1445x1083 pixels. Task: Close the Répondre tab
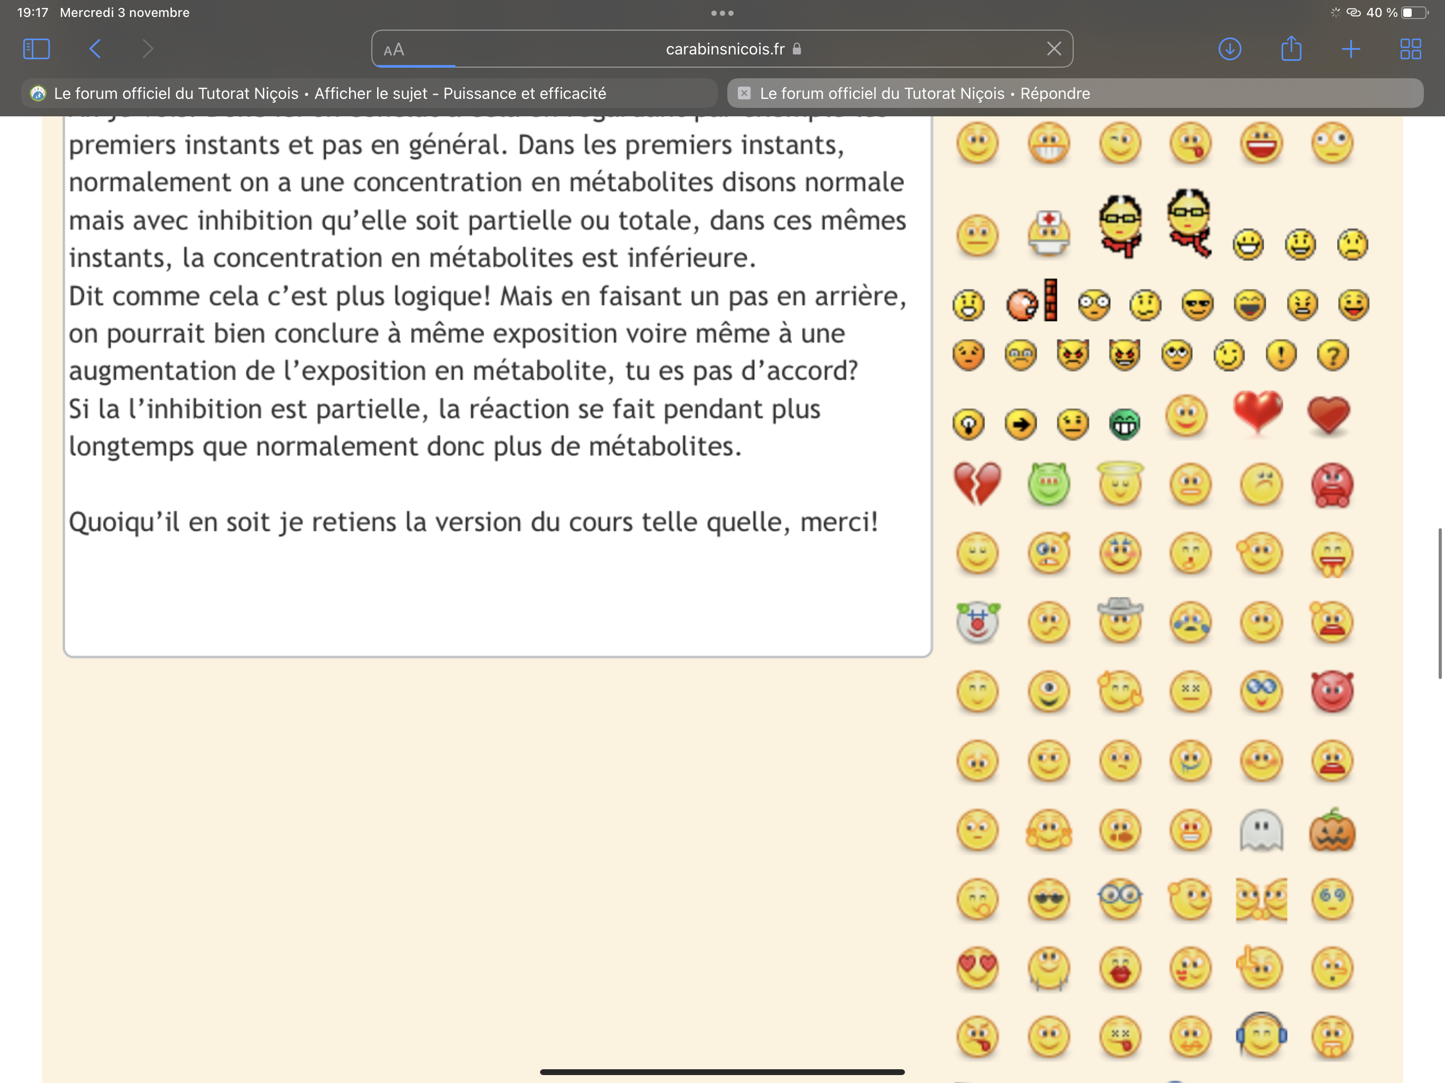click(744, 94)
